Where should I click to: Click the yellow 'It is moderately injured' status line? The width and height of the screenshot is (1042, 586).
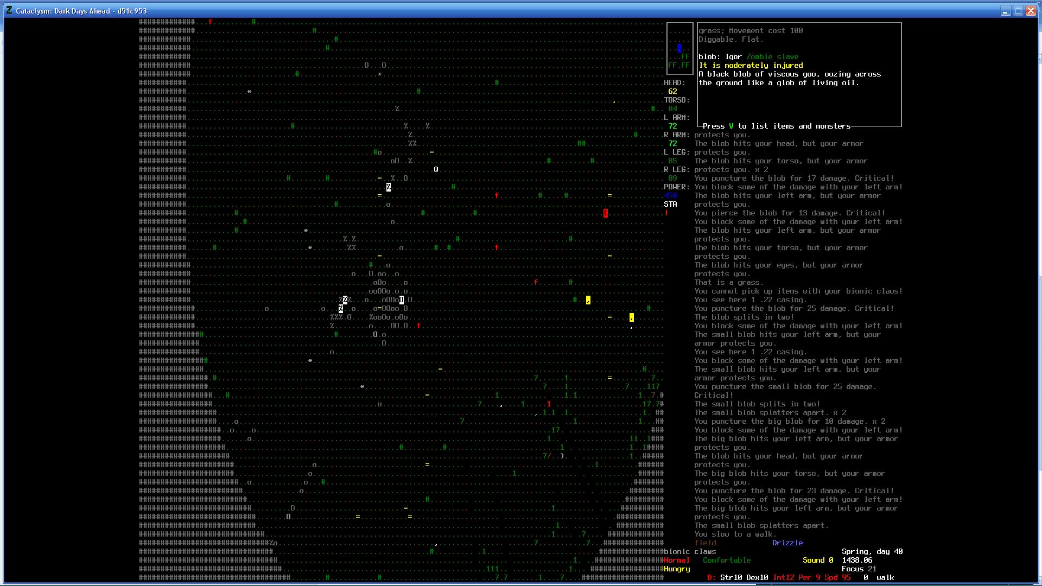(x=751, y=65)
